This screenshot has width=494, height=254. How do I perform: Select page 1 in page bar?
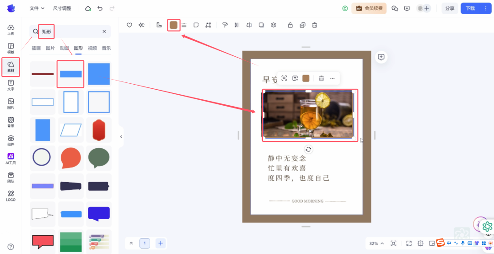click(x=145, y=243)
